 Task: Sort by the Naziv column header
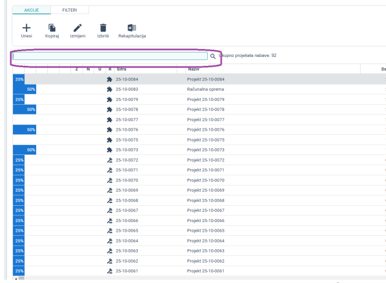[x=193, y=69]
